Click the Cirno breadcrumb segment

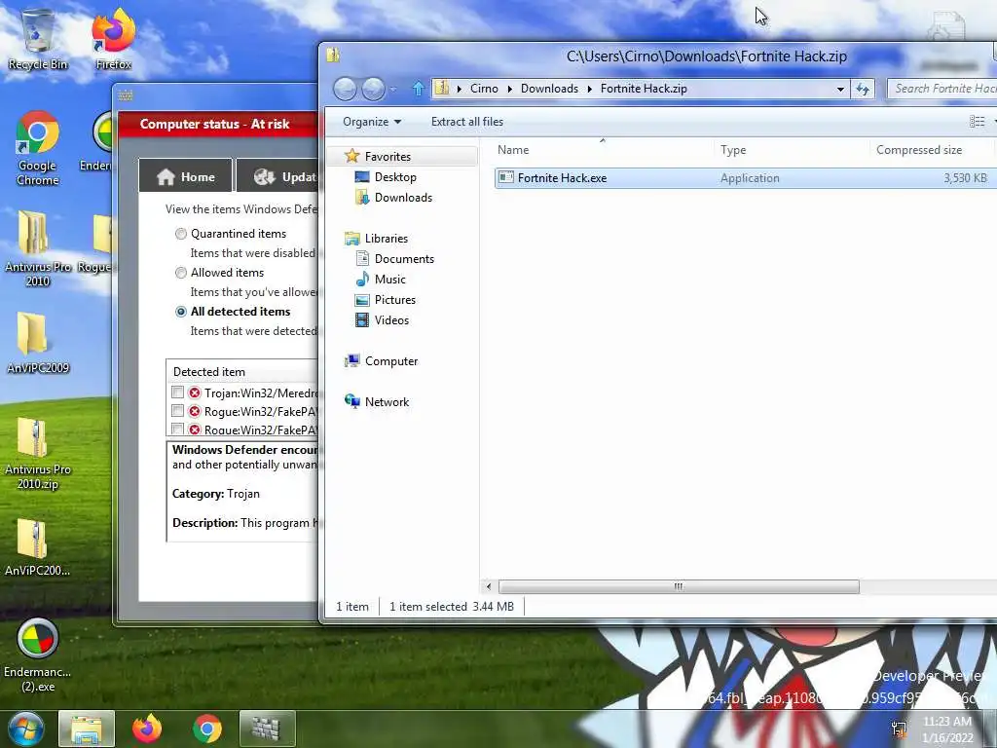pos(484,89)
